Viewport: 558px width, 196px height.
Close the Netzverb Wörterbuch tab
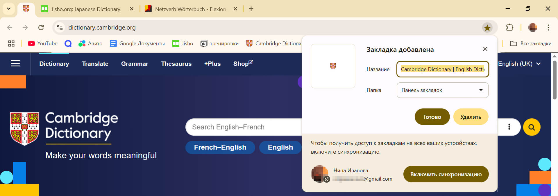coord(235,9)
